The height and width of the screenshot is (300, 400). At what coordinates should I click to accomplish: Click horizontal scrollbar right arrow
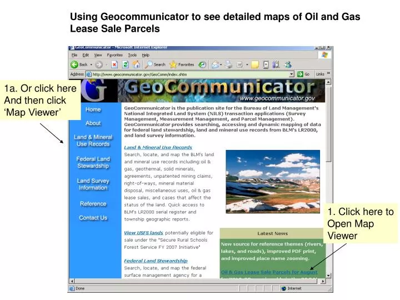[323, 281]
